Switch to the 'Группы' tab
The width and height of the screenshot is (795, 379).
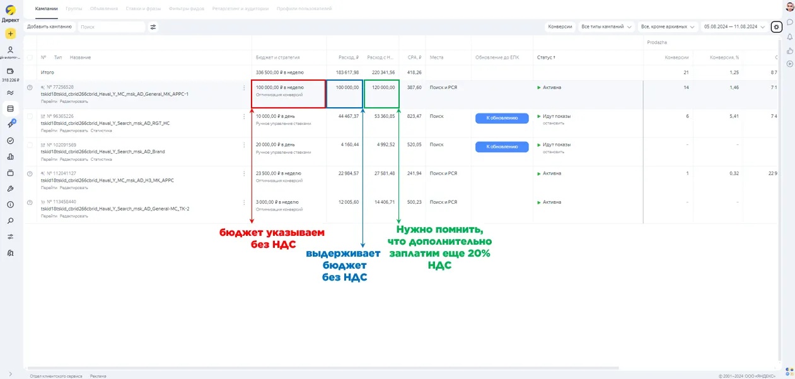point(74,9)
